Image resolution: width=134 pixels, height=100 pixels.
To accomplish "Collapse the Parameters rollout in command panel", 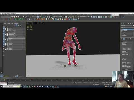I will 124,42.
